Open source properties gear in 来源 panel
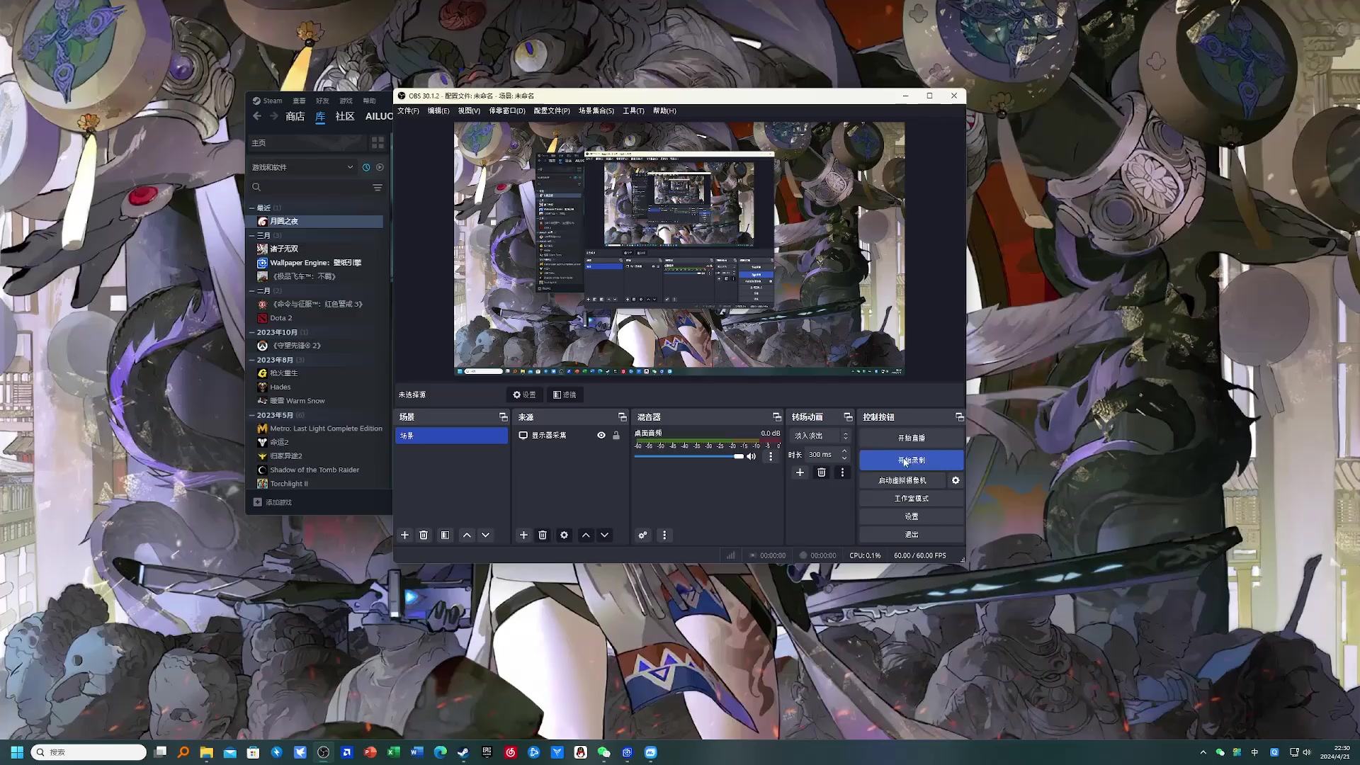The height and width of the screenshot is (765, 1360). [564, 535]
